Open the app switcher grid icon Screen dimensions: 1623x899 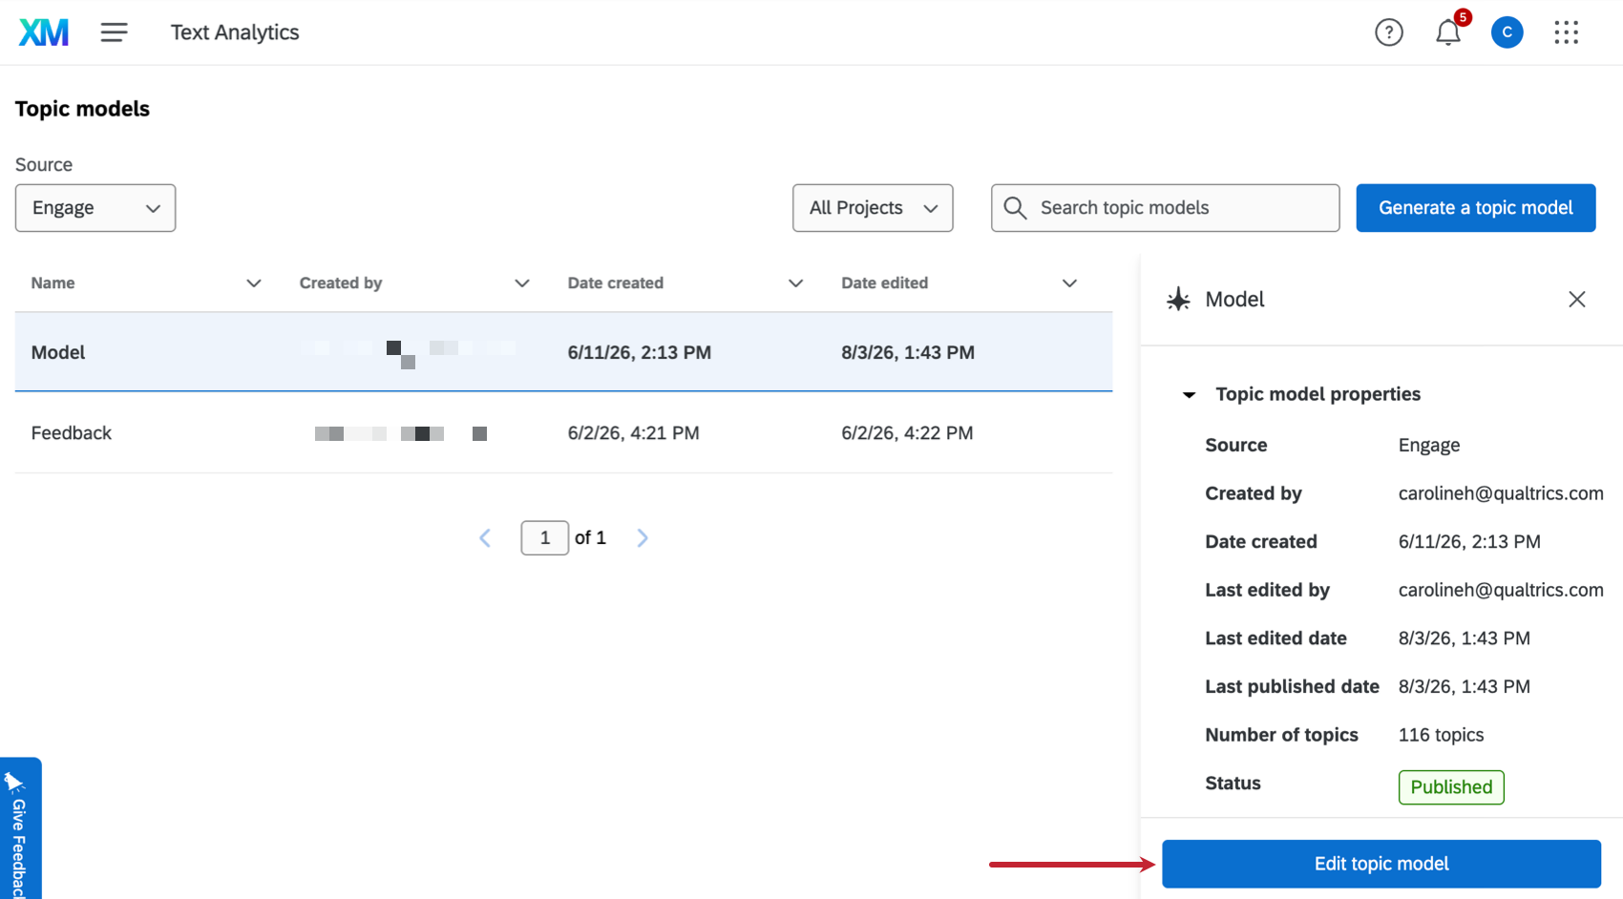point(1567,32)
